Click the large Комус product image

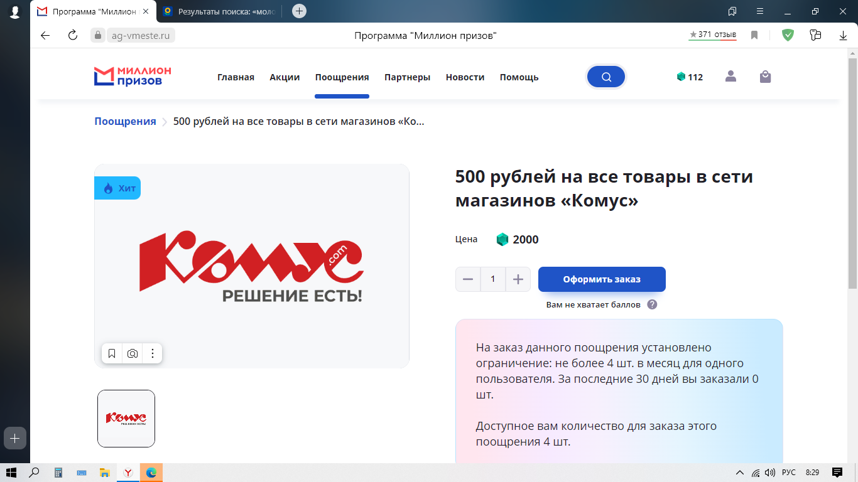pyautogui.click(x=252, y=266)
